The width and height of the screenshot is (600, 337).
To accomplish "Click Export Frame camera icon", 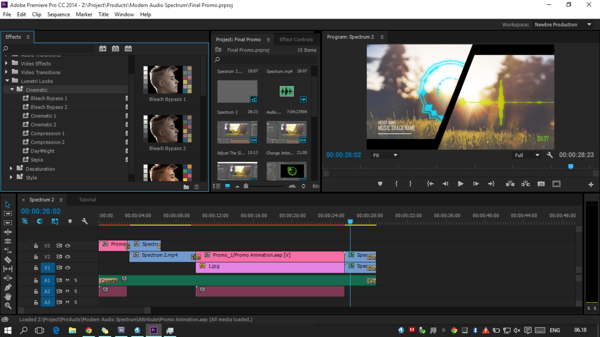I will pos(541,184).
